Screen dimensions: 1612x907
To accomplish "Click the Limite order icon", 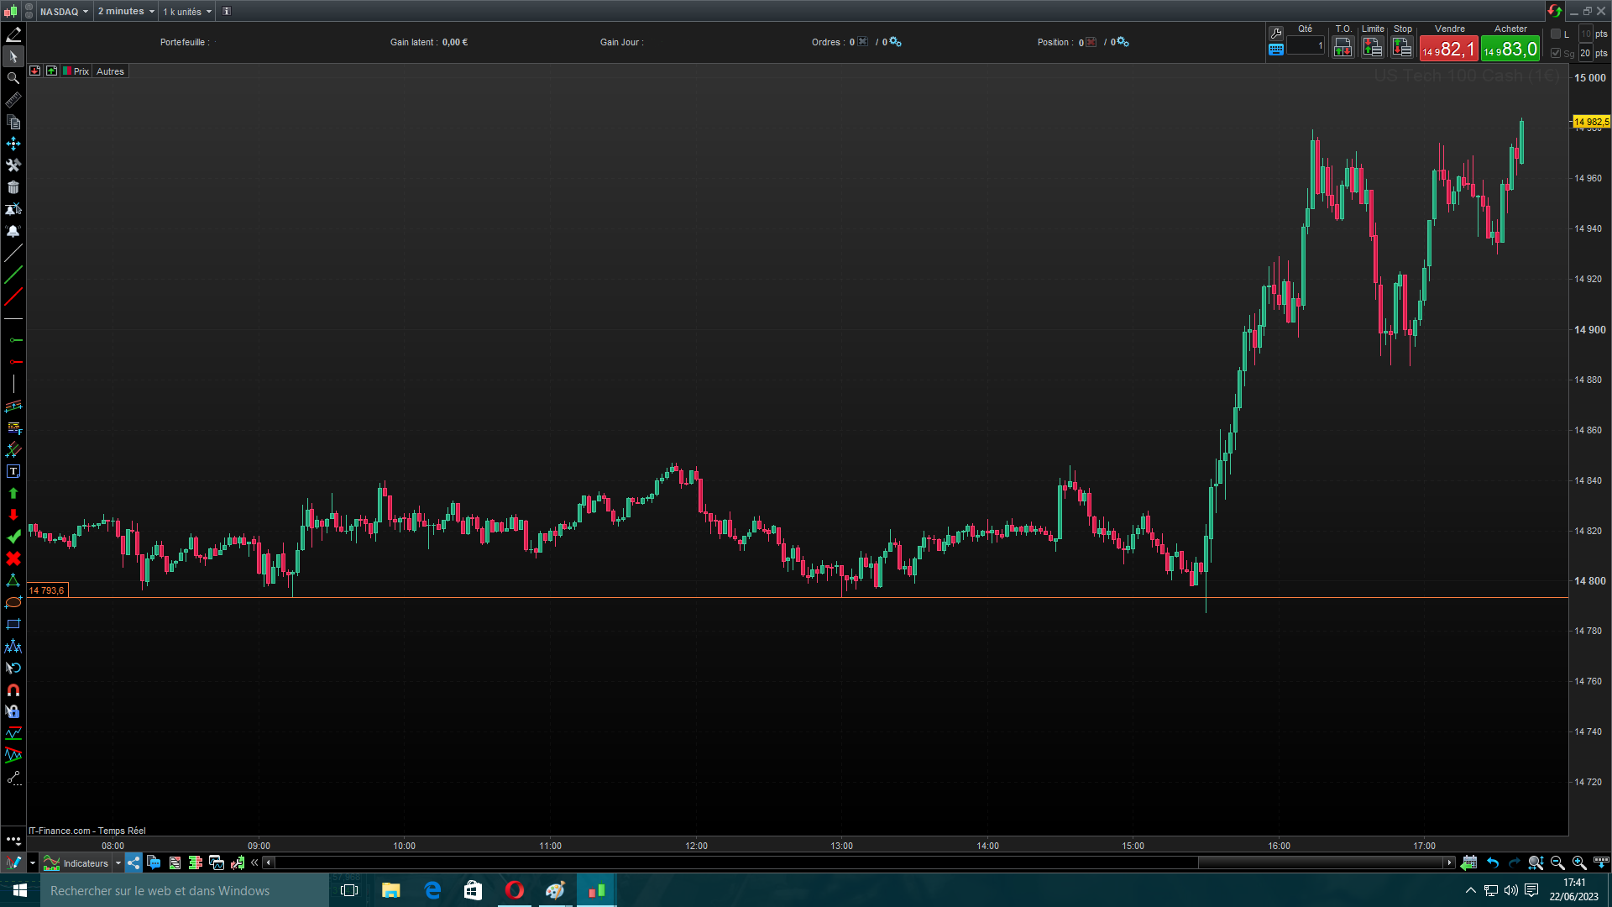I will (1372, 48).
